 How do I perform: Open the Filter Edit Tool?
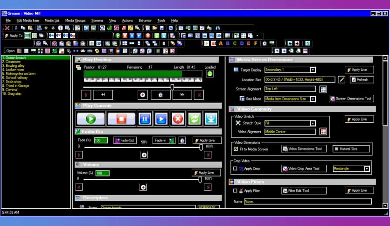[304, 191]
